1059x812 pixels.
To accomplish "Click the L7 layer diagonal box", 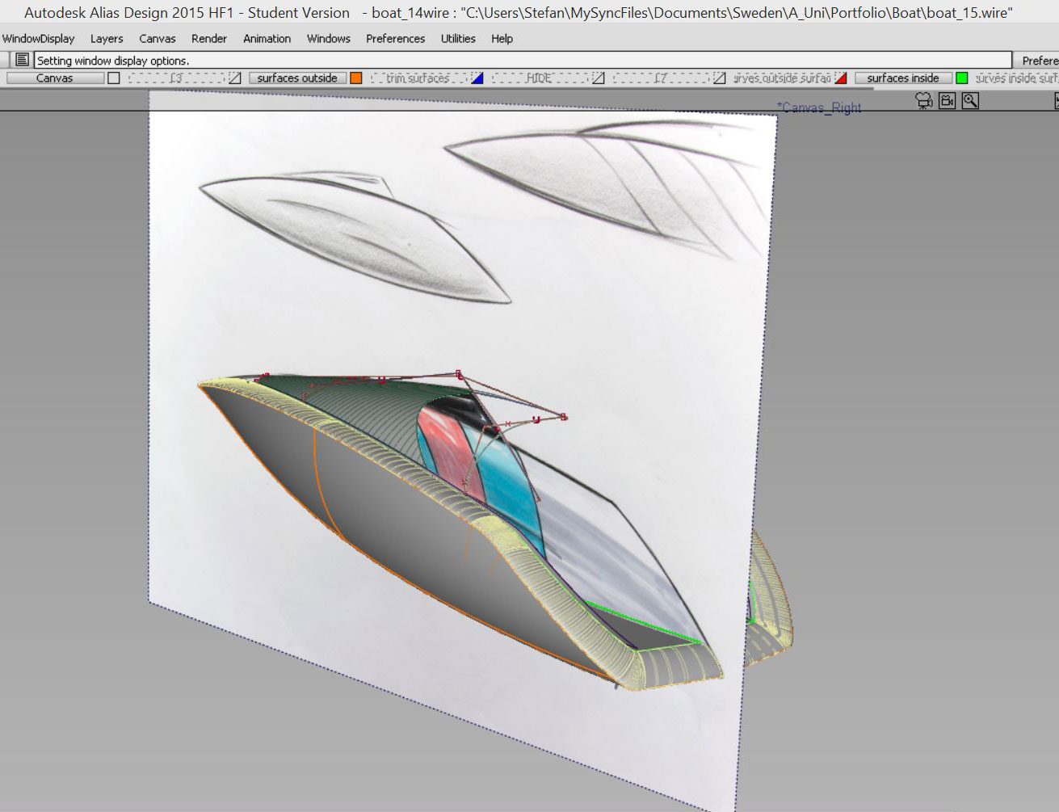I will click(x=720, y=78).
